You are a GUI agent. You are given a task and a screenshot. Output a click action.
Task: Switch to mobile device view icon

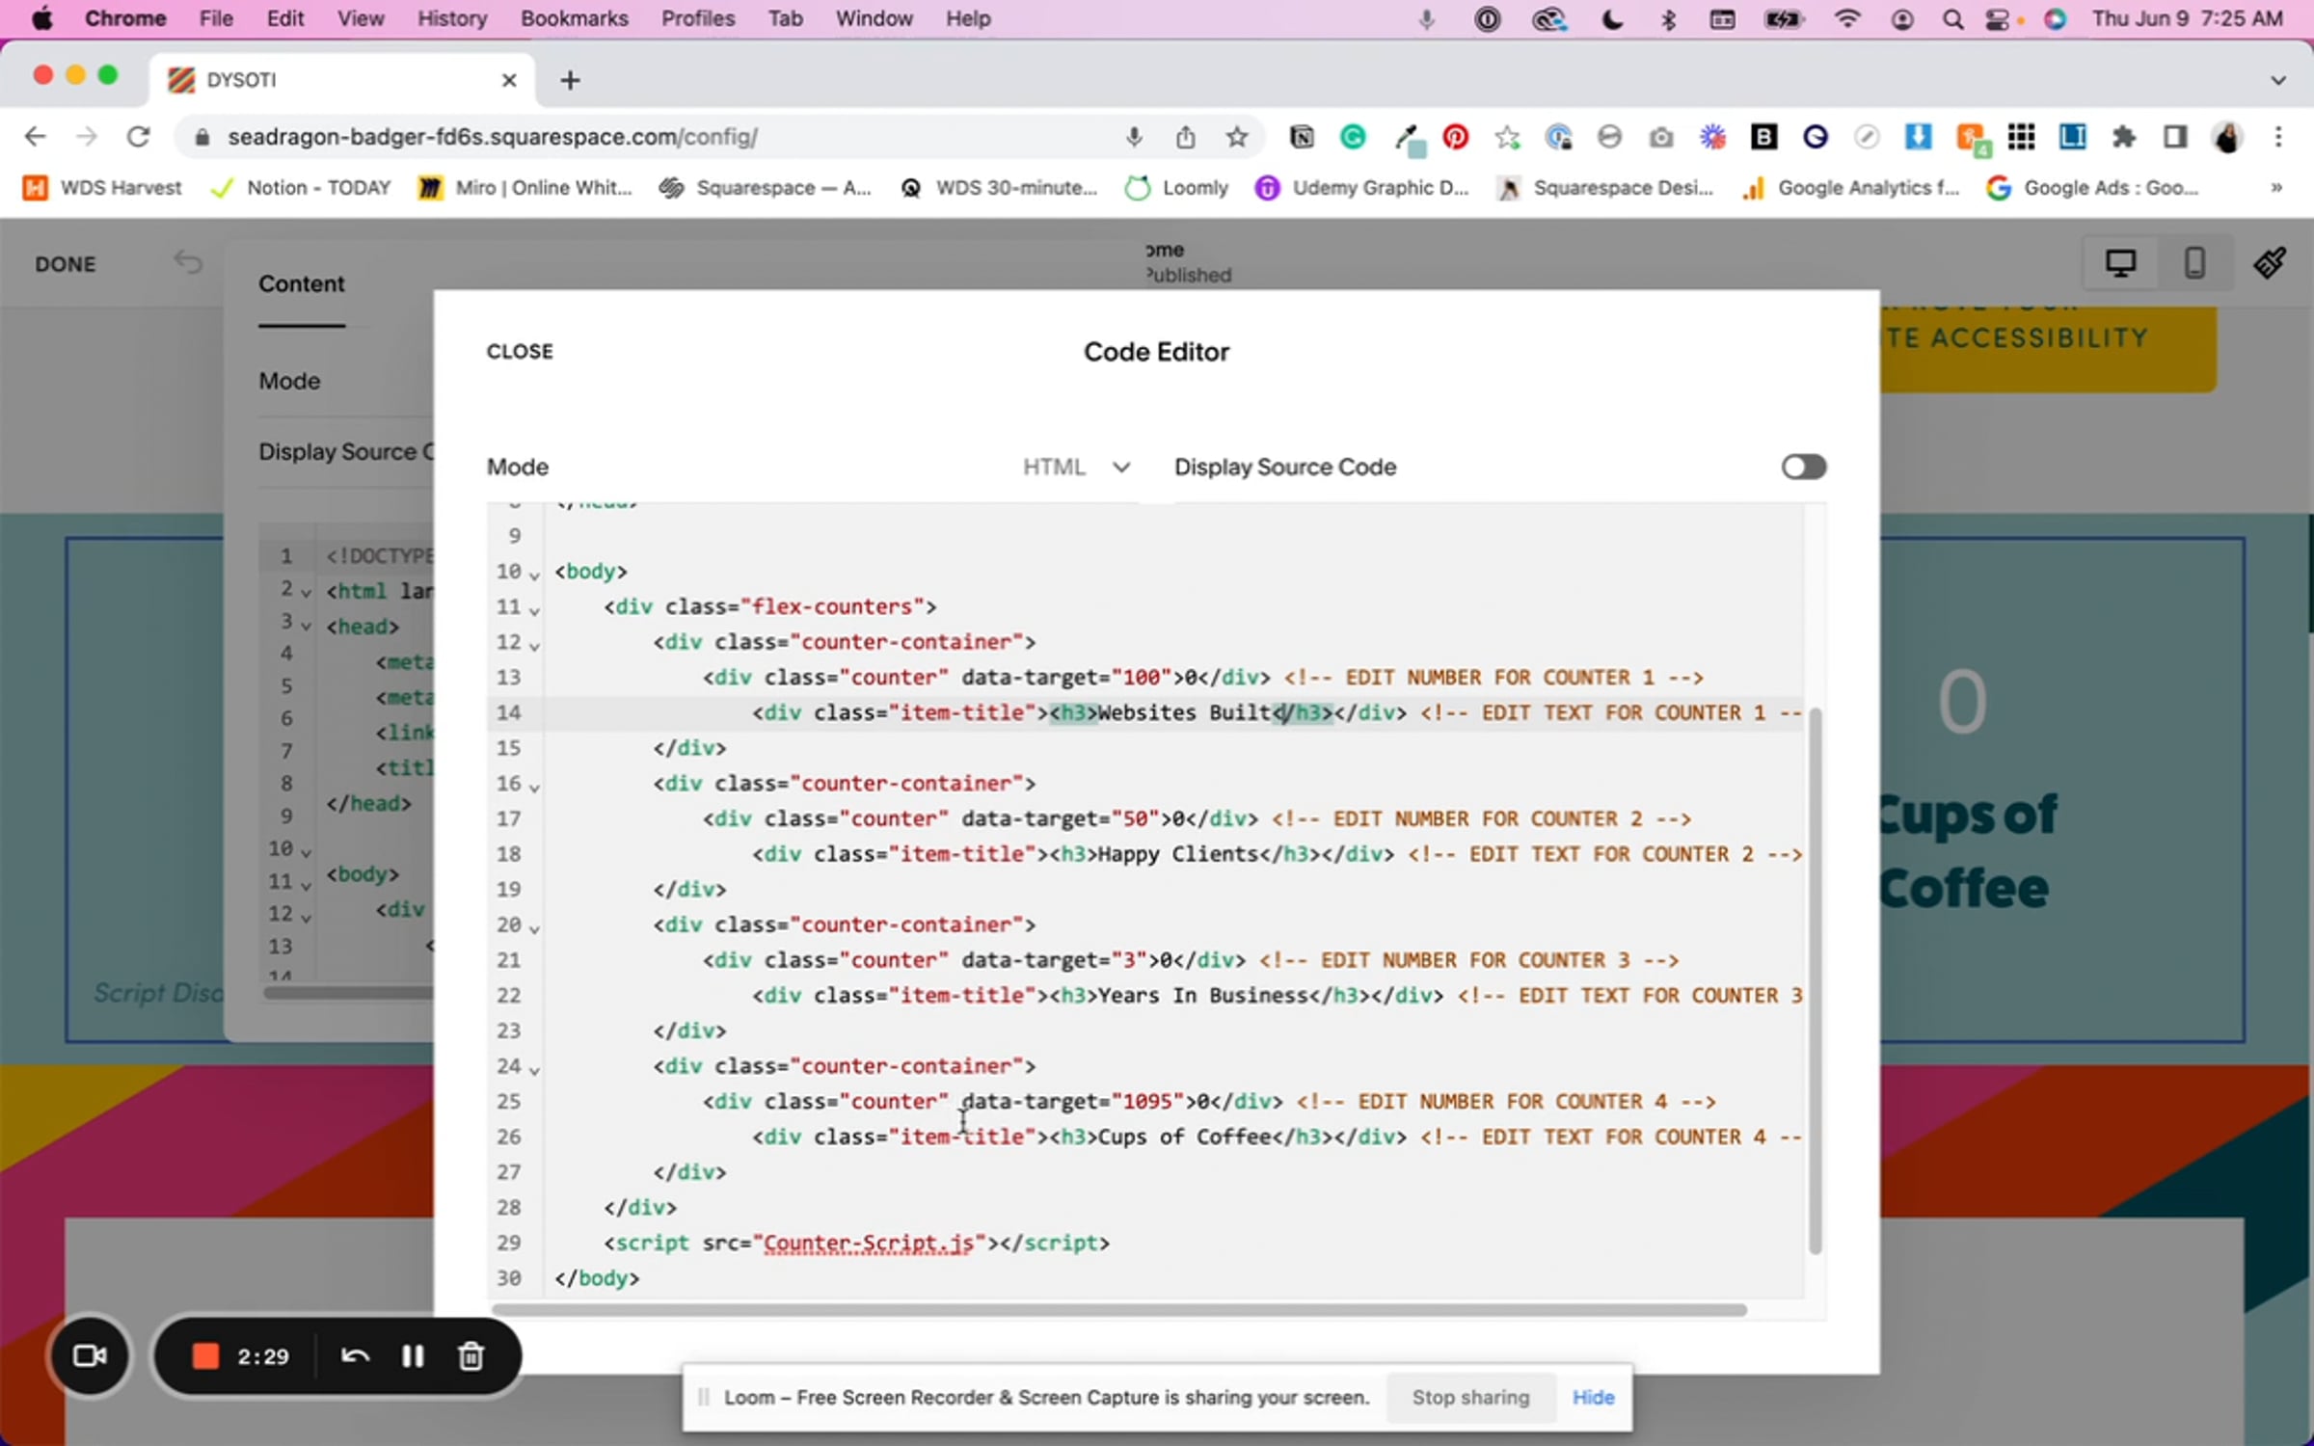tap(2194, 263)
